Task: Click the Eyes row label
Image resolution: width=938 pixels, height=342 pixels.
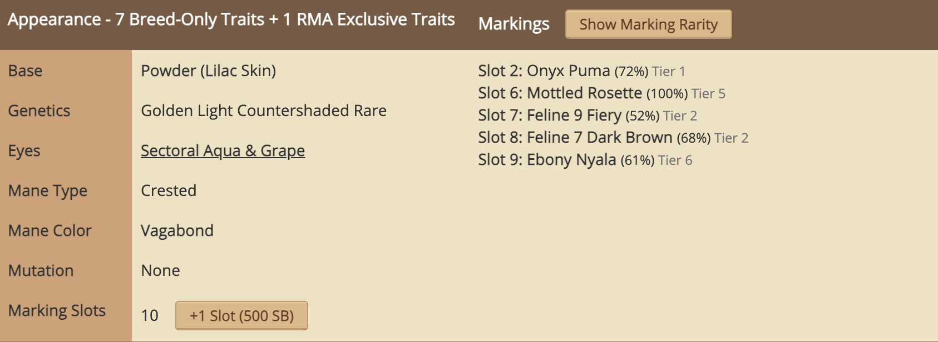Action: click(24, 150)
